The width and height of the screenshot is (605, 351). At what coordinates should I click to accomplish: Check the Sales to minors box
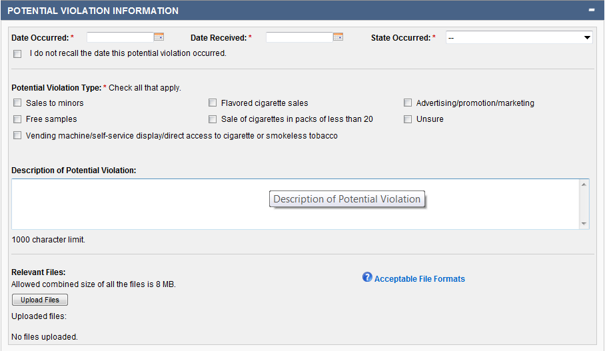17,103
